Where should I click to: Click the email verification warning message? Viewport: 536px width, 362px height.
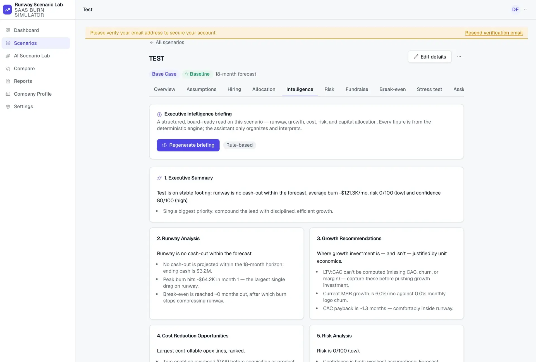pos(153,33)
